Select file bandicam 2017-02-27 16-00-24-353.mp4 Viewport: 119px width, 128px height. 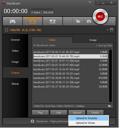[x=71, y=86]
